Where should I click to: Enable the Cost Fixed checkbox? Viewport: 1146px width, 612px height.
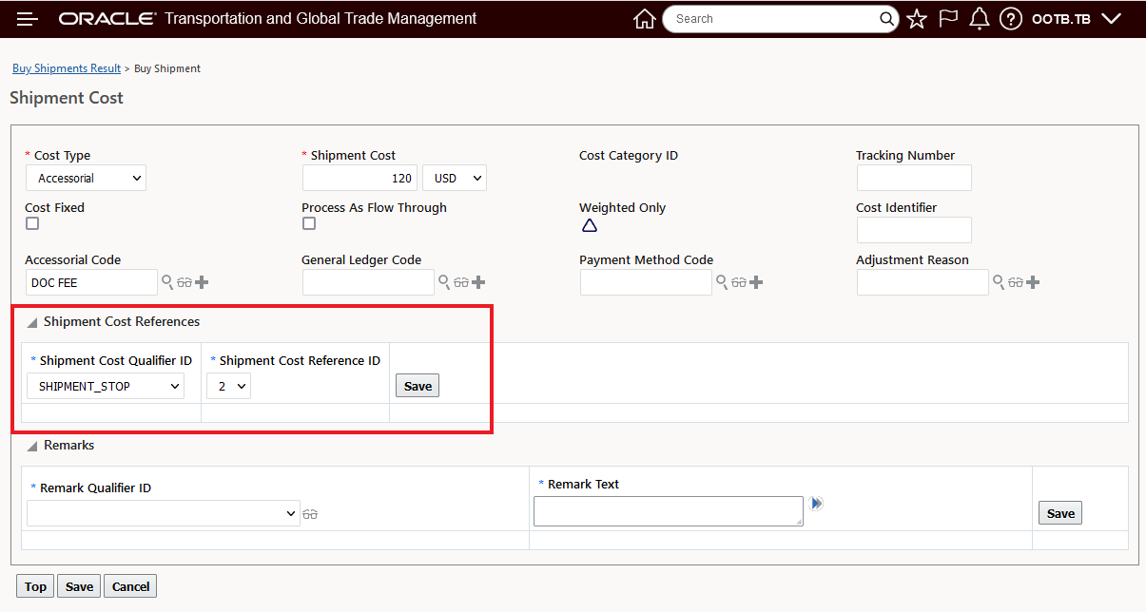[x=32, y=223]
